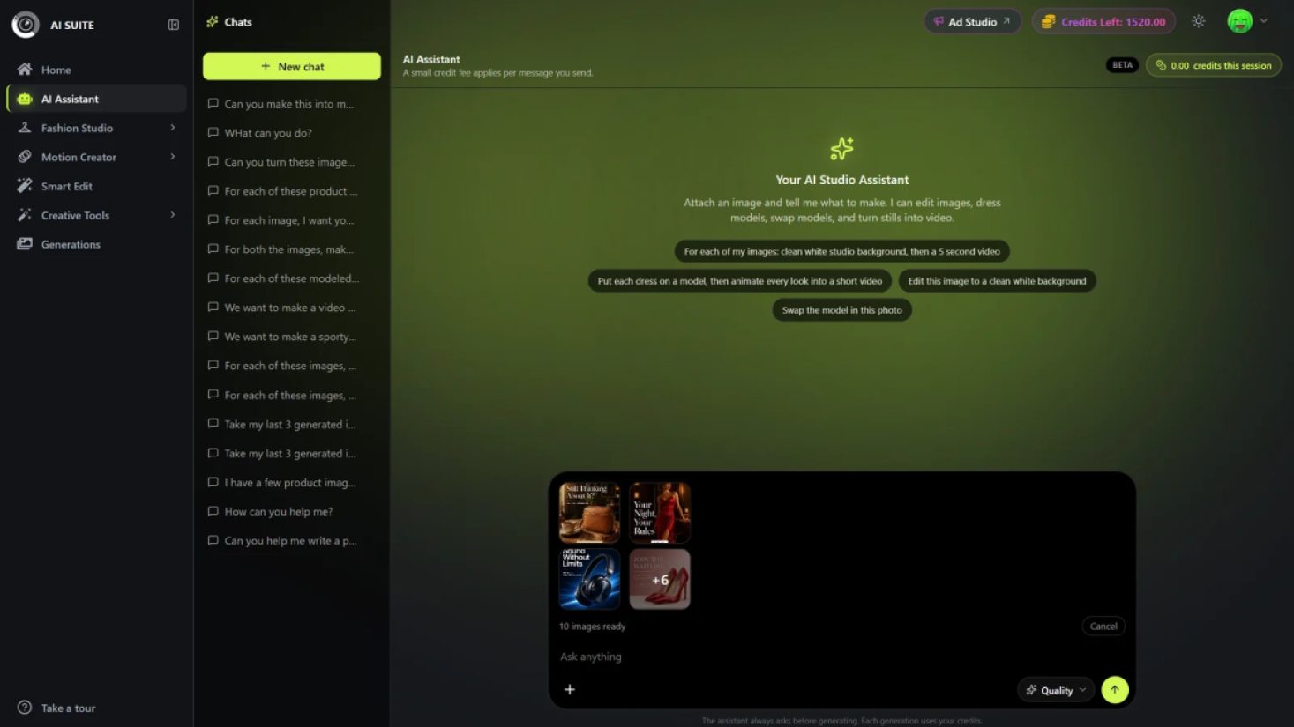Viewport: 1294px width, 727px height.
Task: Select the brown handbag image thumbnail
Action: click(589, 513)
